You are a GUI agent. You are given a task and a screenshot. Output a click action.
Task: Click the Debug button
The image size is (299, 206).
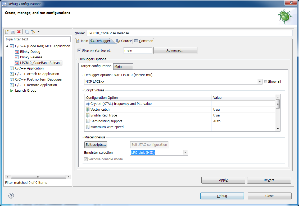pos(222,196)
